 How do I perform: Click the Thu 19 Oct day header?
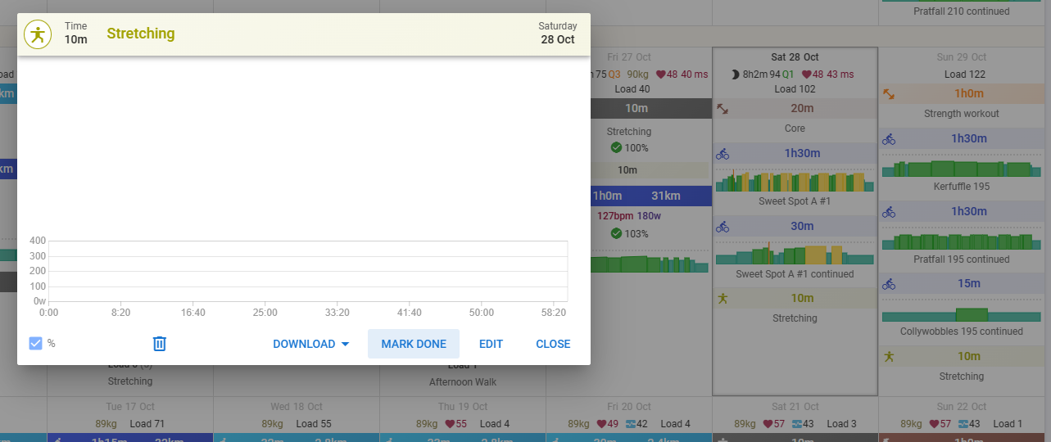point(462,406)
